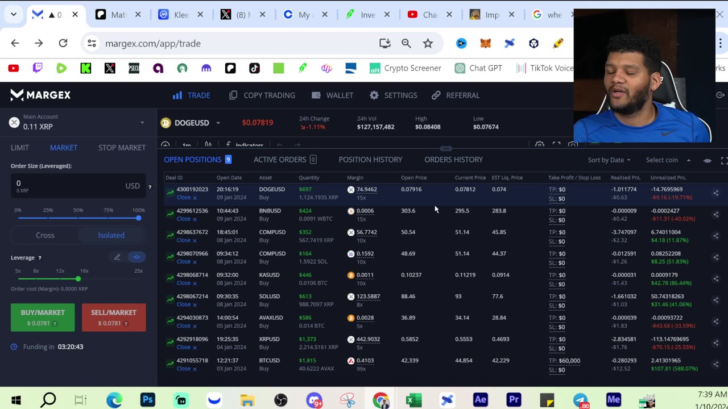Click Crypto Screener bookmark
The height and width of the screenshot is (409, 728).
(x=406, y=68)
